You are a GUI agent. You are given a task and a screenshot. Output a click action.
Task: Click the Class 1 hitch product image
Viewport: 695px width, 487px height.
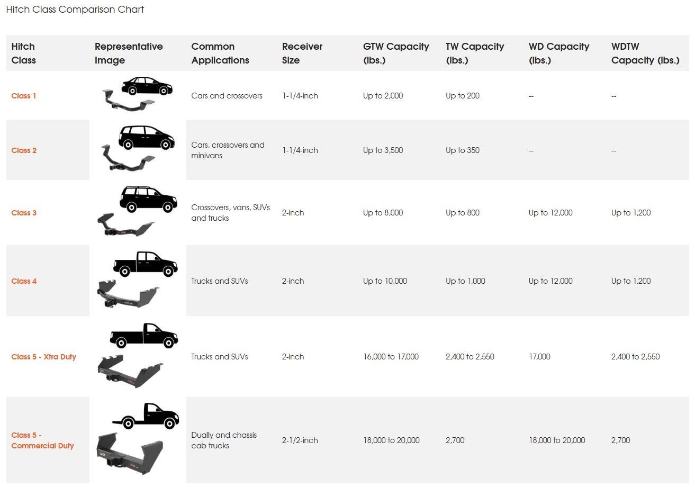point(127,102)
